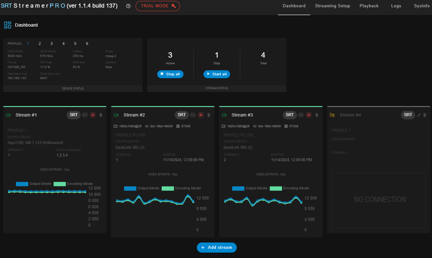
Task: Edit Stream #4 with pencil icon
Action: 419,115
